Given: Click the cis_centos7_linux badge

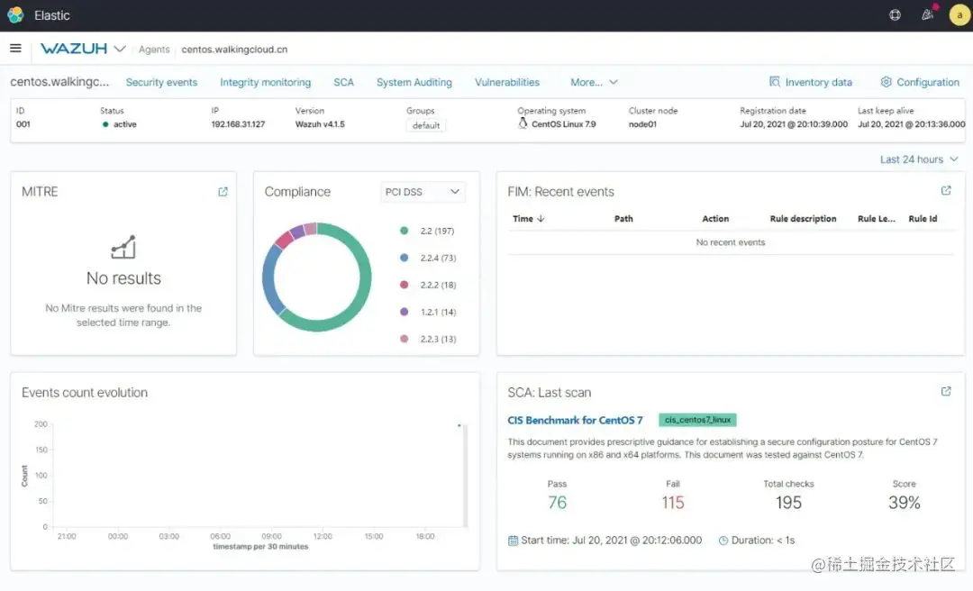Looking at the screenshot, I should pyautogui.click(x=697, y=421).
